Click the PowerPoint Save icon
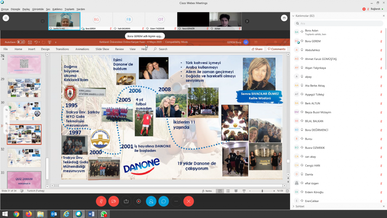 (x=30, y=42)
